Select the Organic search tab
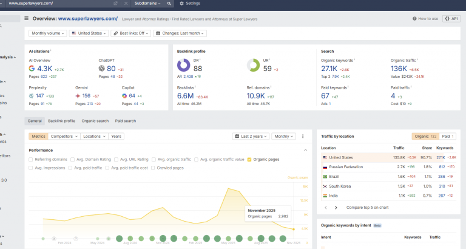The width and height of the screenshot is (466, 249). pos(95,121)
